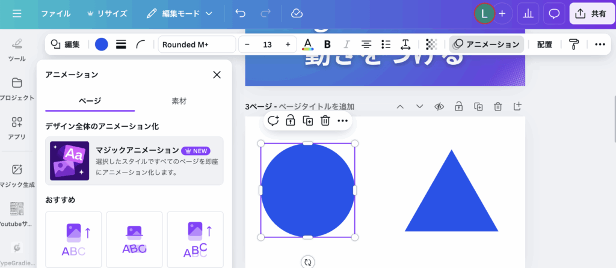Open the comments speech bubble icon

[554, 13]
